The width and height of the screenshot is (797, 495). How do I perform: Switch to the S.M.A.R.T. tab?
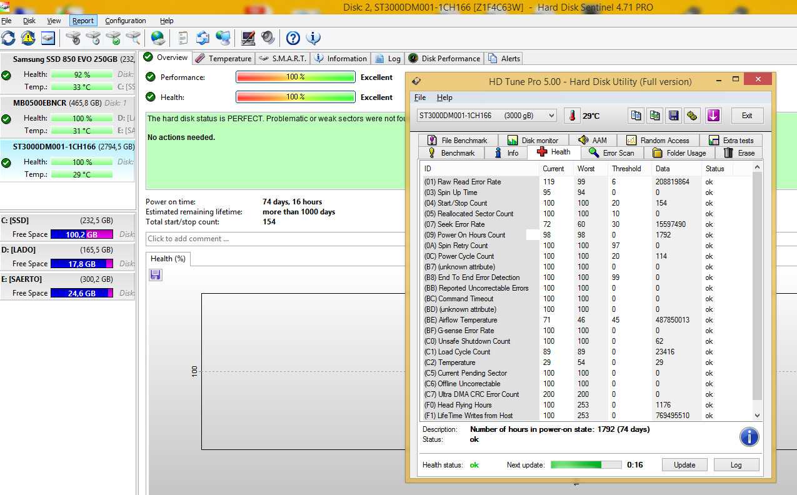pos(283,58)
